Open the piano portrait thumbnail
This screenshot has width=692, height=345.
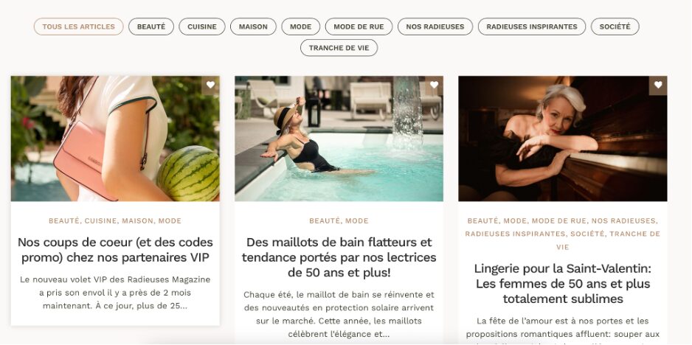(563, 139)
